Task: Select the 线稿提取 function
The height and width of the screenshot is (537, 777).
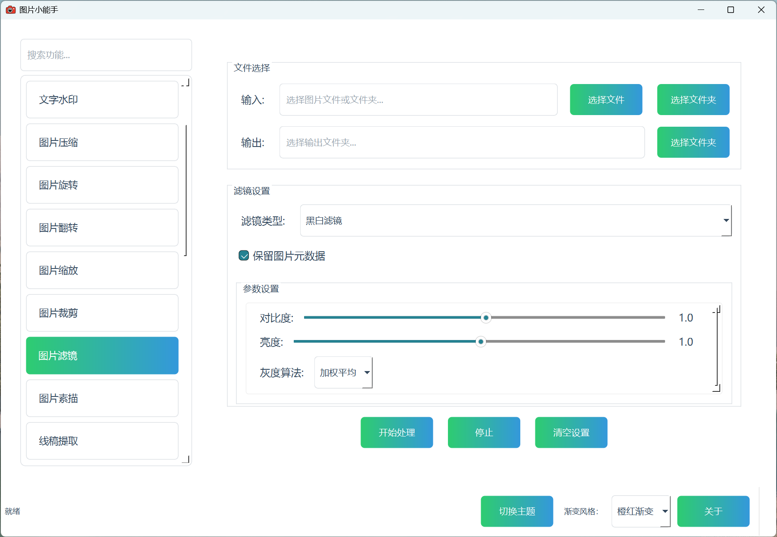Action: [x=102, y=441]
